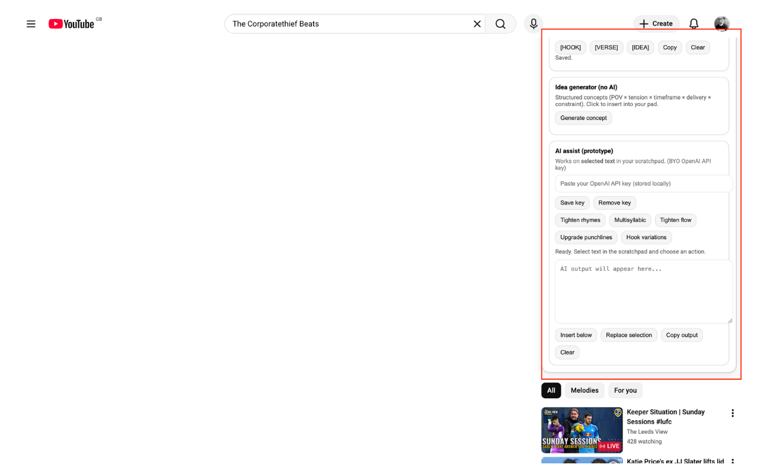
Task: Open the account avatar menu
Action: (x=721, y=24)
